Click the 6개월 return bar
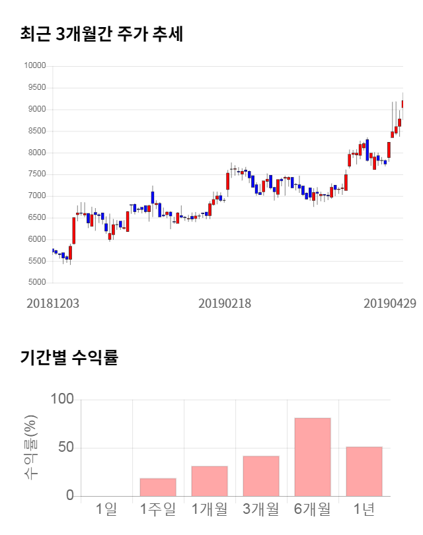Viewport: 423px width, 535px height. [x=313, y=456]
